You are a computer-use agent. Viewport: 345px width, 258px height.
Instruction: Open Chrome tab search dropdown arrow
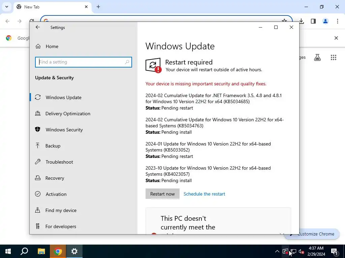click(x=7, y=7)
